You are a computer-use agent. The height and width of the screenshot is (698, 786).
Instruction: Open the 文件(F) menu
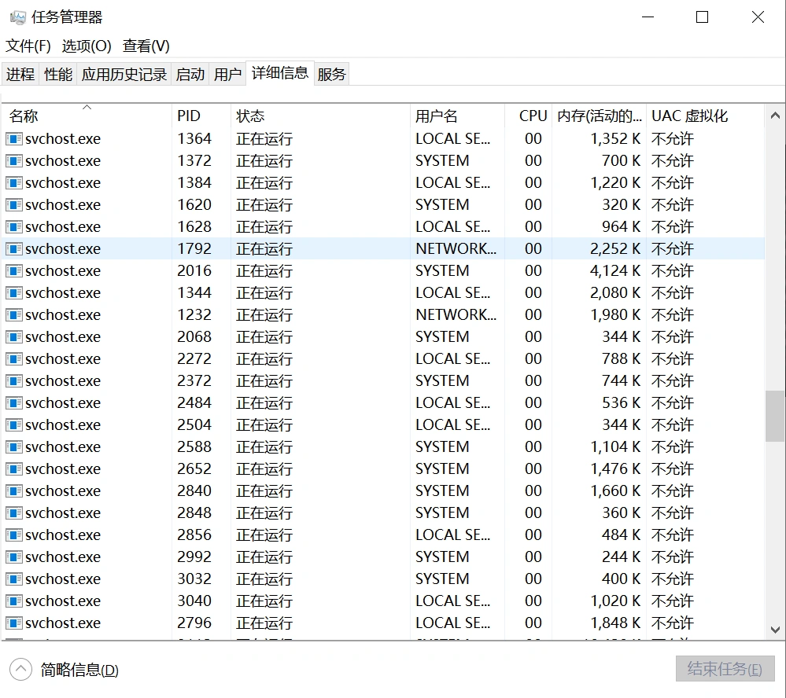click(28, 46)
